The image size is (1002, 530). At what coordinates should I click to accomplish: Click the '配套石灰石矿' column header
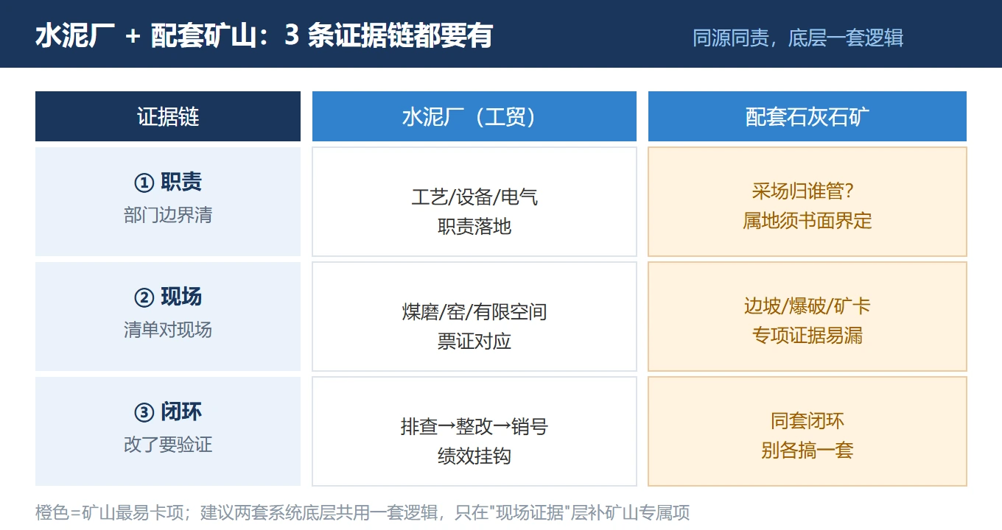coord(807,116)
